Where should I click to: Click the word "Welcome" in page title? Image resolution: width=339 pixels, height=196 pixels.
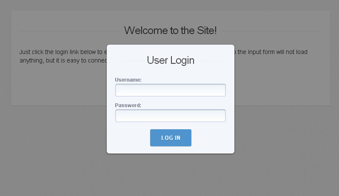pos(146,30)
